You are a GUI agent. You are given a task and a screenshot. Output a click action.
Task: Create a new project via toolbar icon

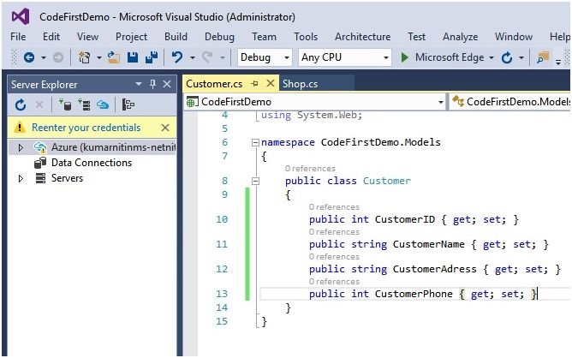click(84, 57)
